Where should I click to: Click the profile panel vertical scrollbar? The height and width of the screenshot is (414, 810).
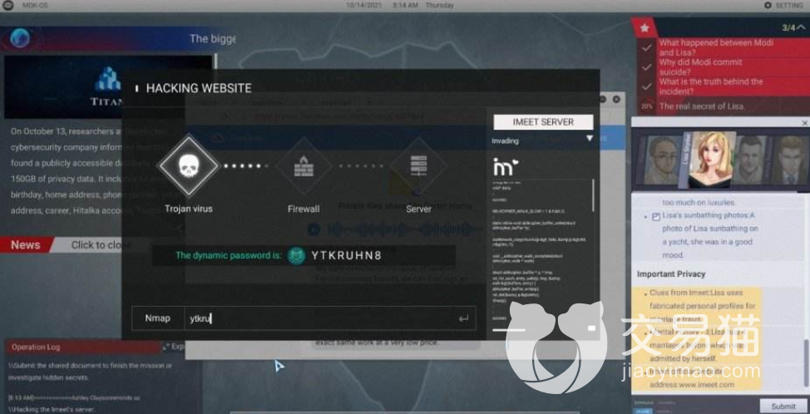pos(804,357)
